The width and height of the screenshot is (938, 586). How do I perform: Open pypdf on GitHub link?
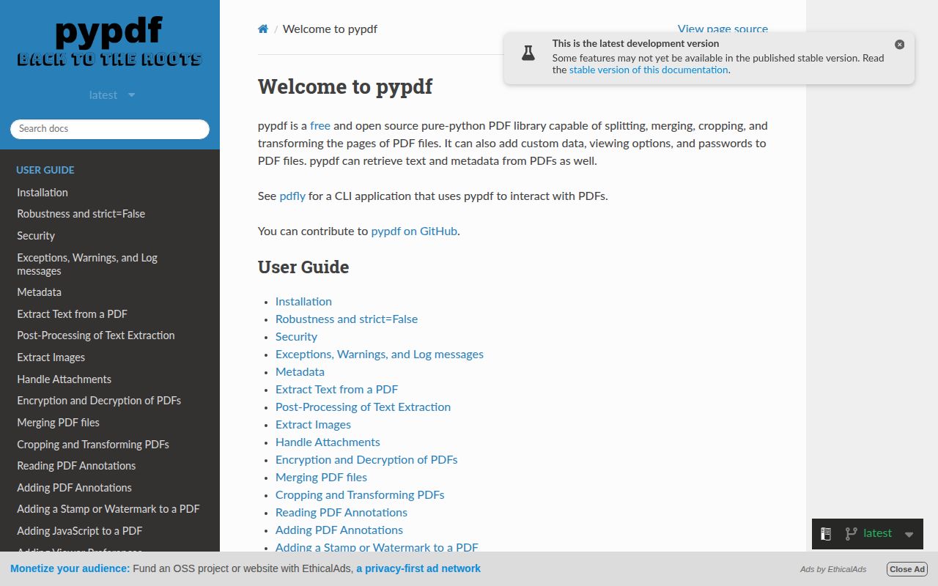pyautogui.click(x=414, y=231)
